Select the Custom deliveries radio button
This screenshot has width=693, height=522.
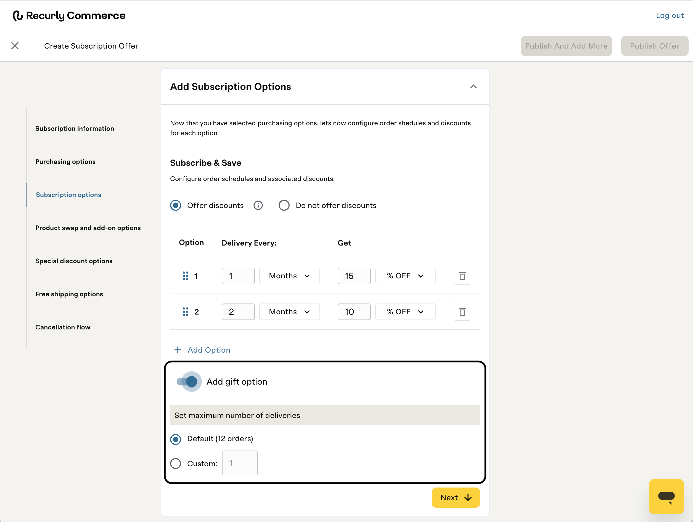(x=175, y=464)
